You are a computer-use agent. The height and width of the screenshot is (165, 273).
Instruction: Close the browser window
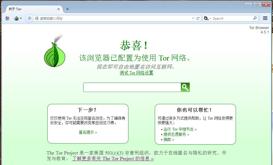pos(266,5)
